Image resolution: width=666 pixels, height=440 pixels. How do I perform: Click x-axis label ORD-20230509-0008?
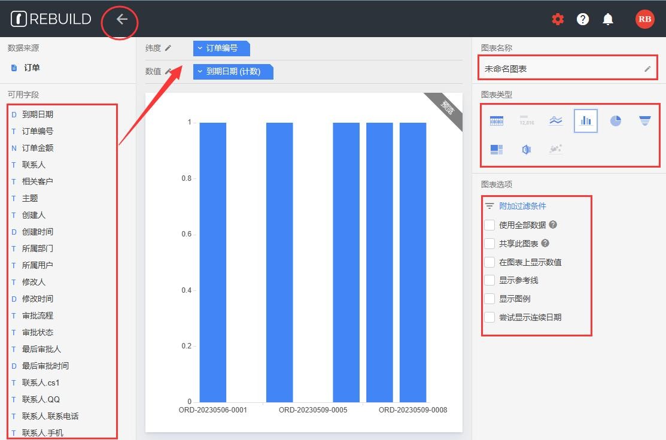[413, 410]
